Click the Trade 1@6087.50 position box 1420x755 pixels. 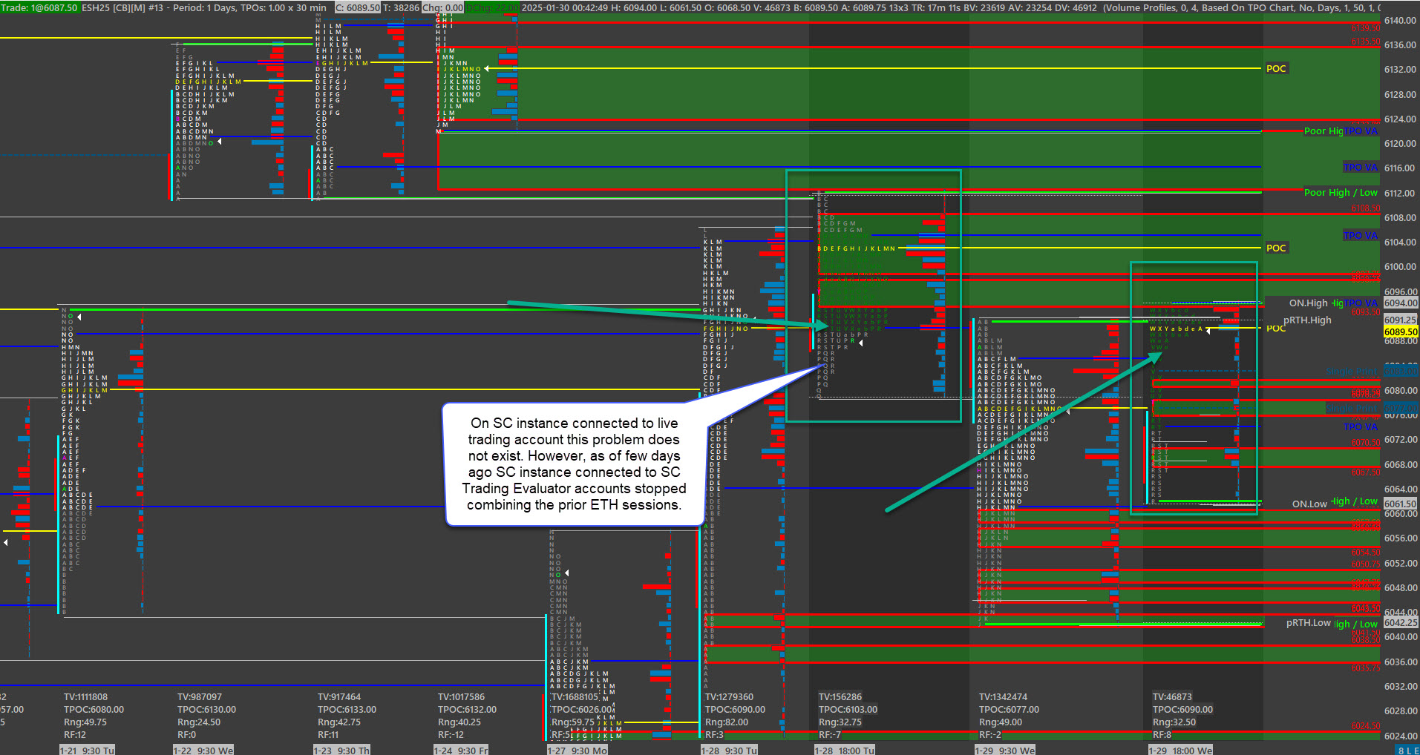[39, 7]
